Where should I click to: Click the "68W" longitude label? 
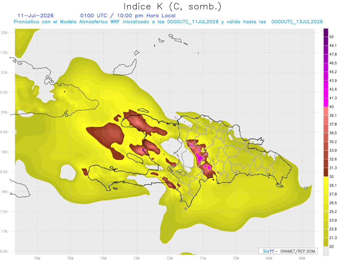click(x=302, y=258)
